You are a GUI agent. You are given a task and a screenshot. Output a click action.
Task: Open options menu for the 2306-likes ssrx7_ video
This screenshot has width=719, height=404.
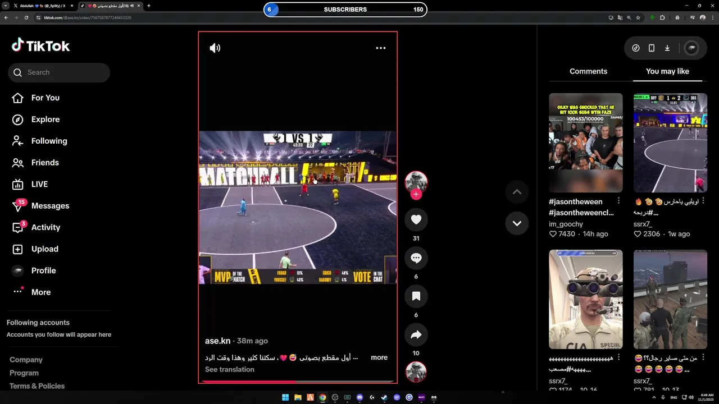tap(703, 201)
